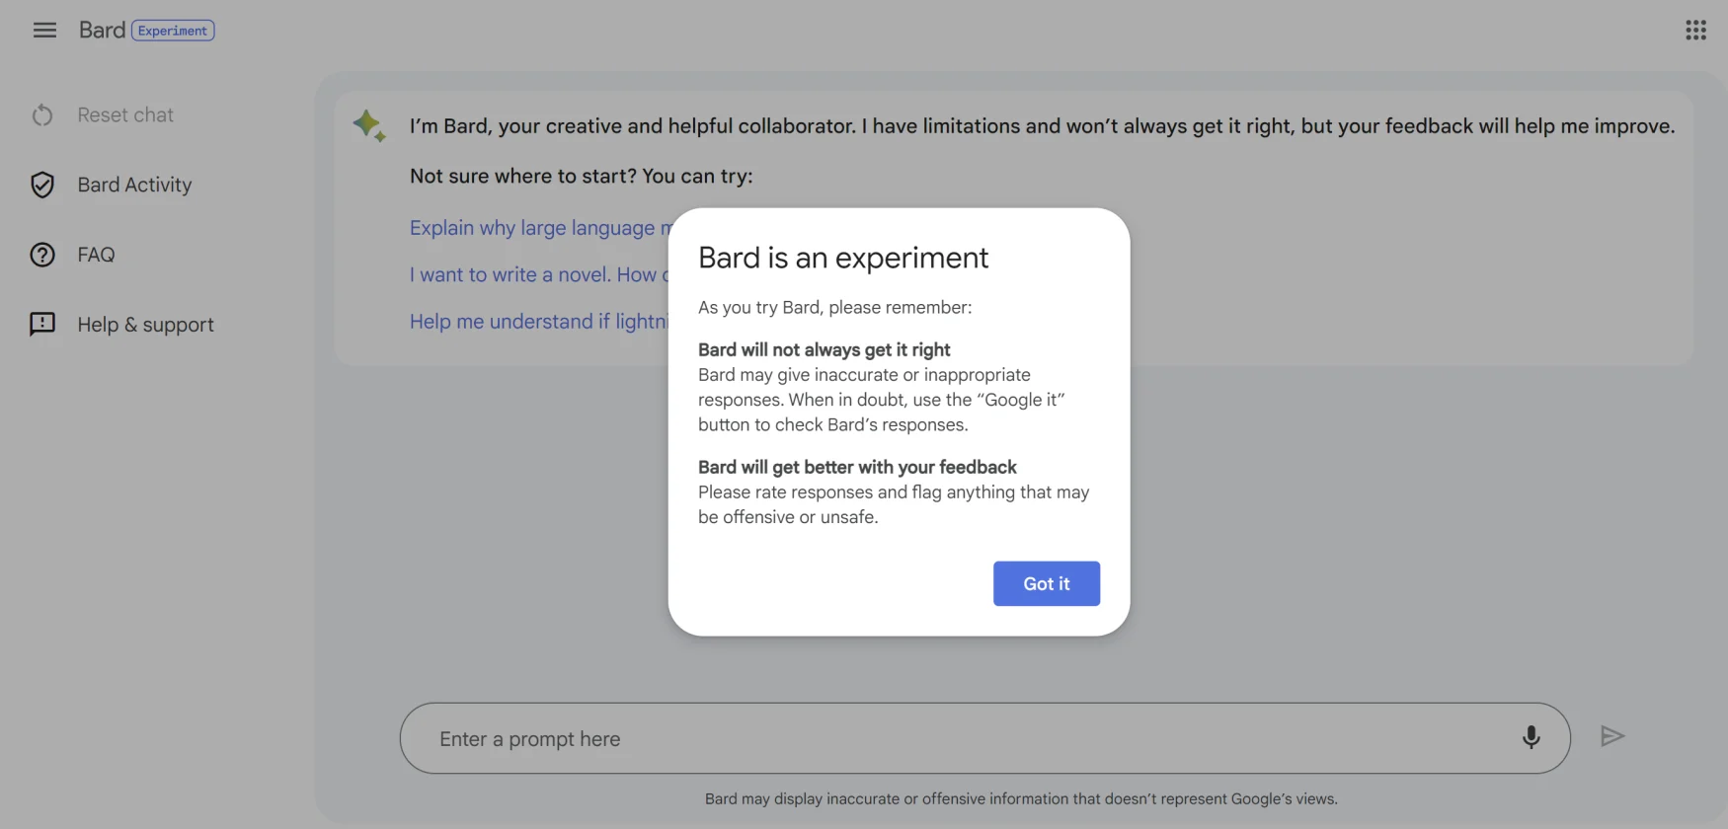This screenshot has width=1728, height=829.
Task: Click the 'Help me understand if lightning' suggestion
Action: 539,322
